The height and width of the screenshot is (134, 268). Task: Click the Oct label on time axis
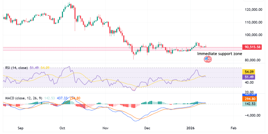tap(62, 128)
